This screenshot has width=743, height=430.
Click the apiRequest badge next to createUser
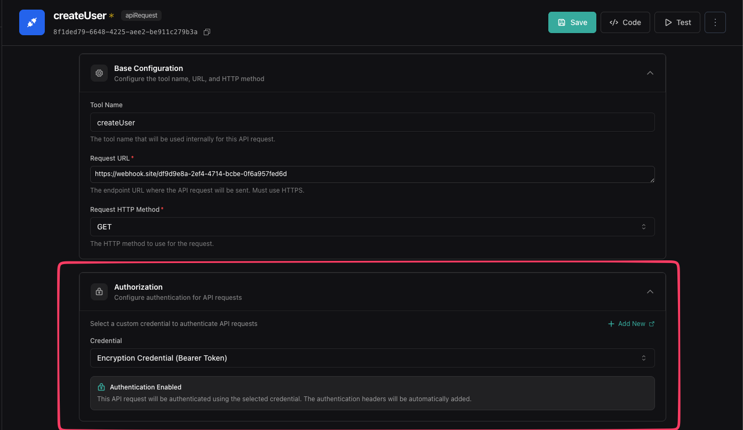(x=141, y=15)
